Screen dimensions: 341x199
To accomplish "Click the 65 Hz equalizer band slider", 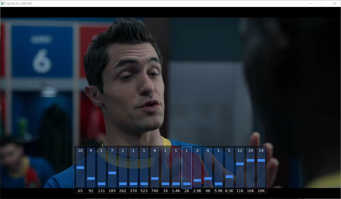I will click(80, 168).
